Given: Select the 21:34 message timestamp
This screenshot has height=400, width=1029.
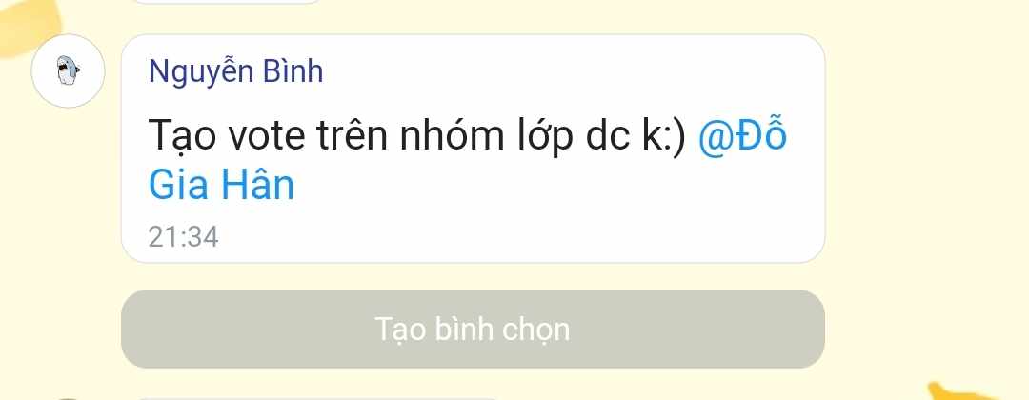Looking at the screenshot, I should pyautogui.click(x=183, y=237).
